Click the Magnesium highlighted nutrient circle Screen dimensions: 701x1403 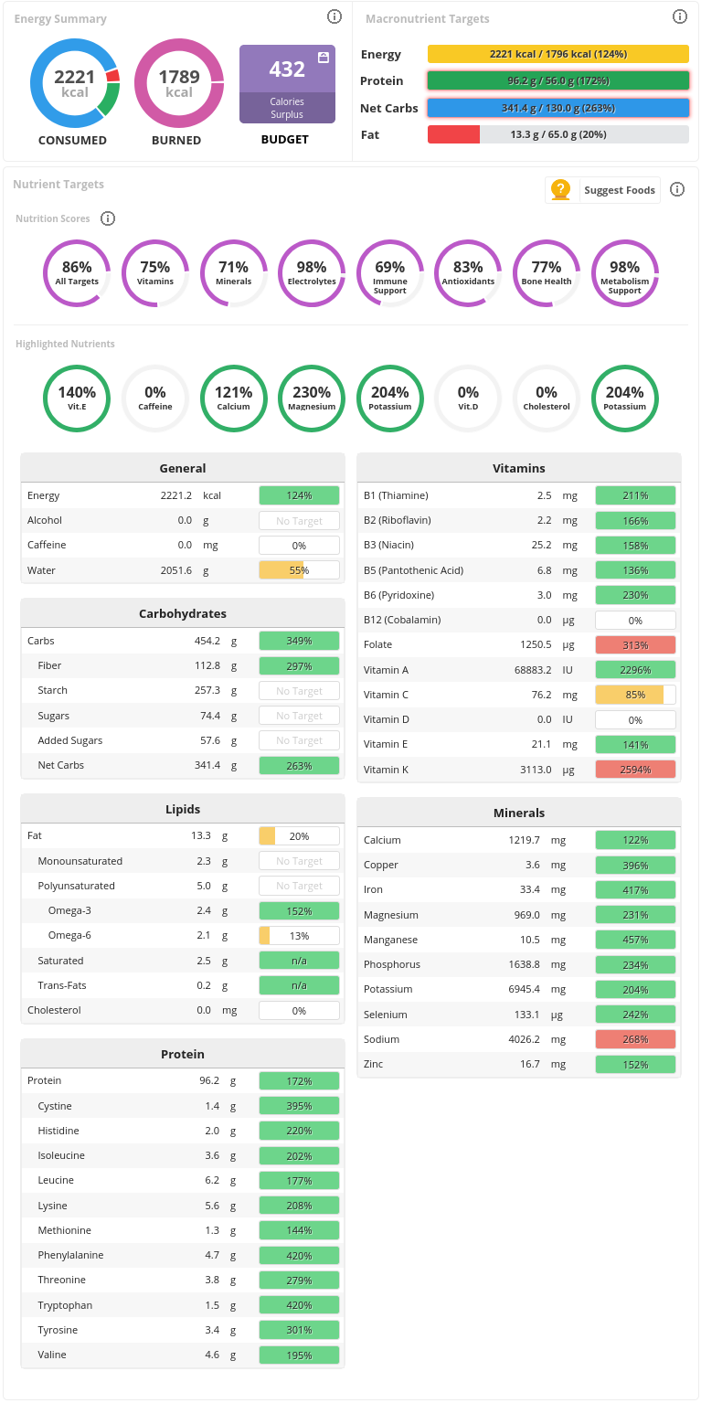(x=312, y=398)
